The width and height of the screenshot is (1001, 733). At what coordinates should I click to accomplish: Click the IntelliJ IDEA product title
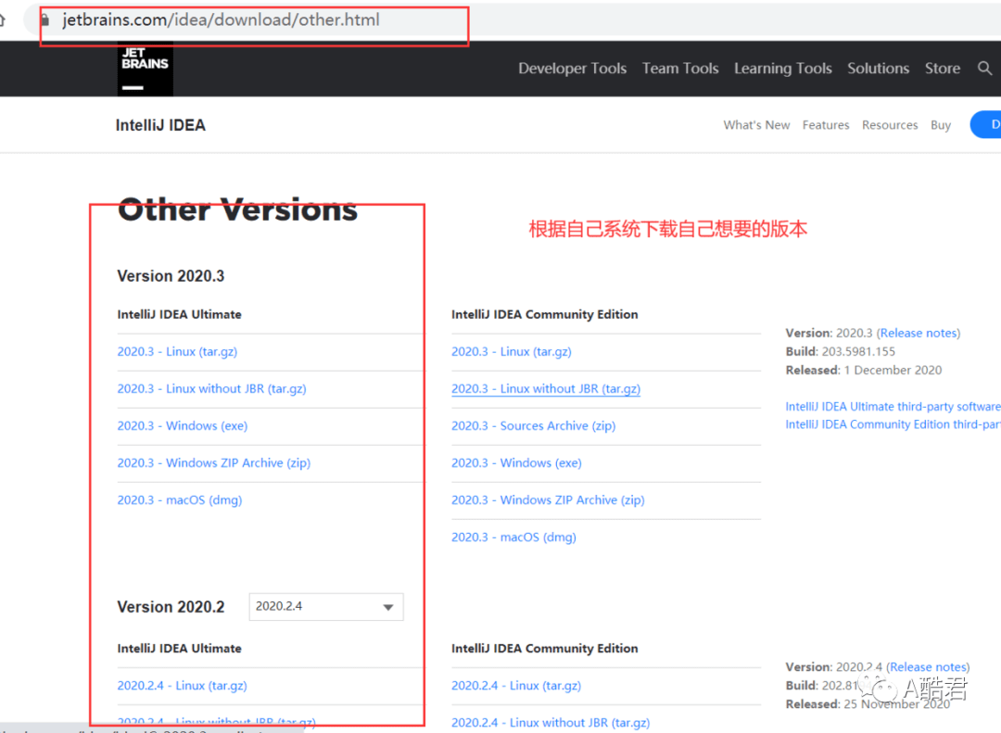click(160, 125)
